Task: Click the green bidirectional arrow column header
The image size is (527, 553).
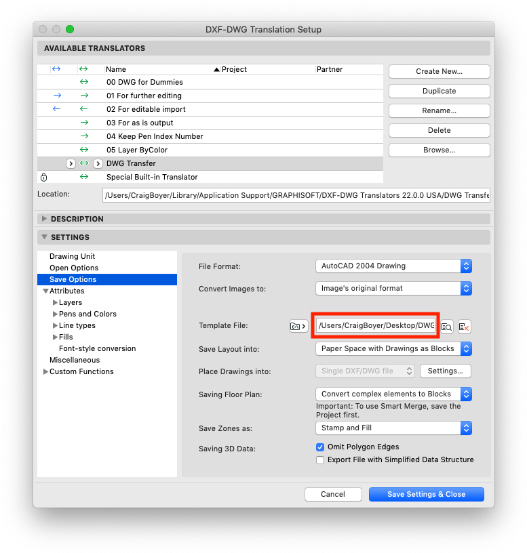Action: point(83,69)
